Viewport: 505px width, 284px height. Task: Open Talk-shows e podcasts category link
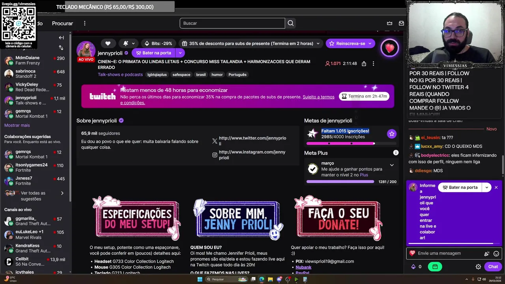[120, 75]
